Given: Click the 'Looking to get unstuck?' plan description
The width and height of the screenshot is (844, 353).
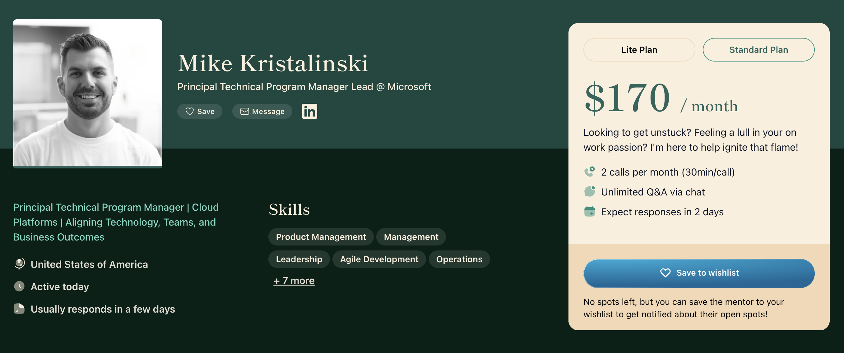Looking at the screenshot, I should [691, 140].
